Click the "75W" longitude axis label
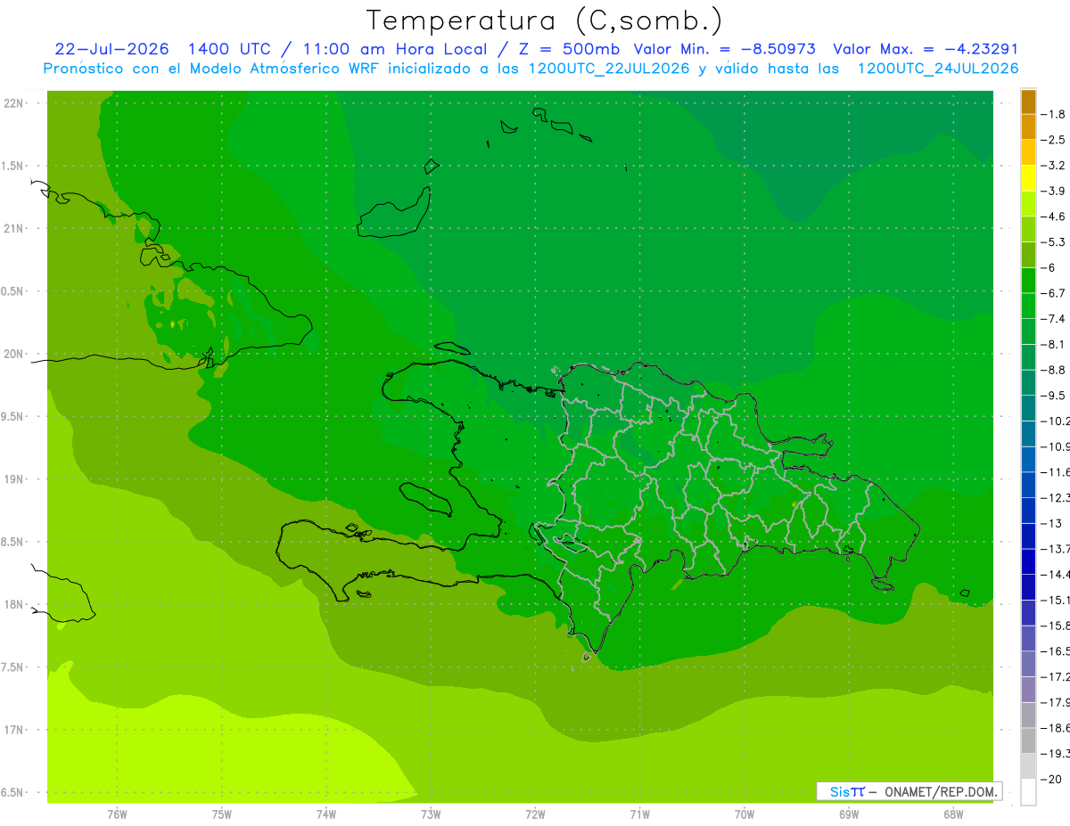The image size is (1070, 826). [x=222, y=814]
